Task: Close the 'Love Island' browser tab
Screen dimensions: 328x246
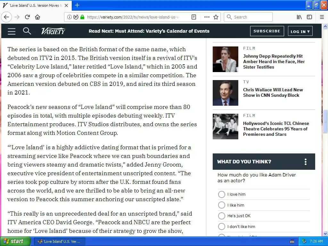Action: click(66, 5)
